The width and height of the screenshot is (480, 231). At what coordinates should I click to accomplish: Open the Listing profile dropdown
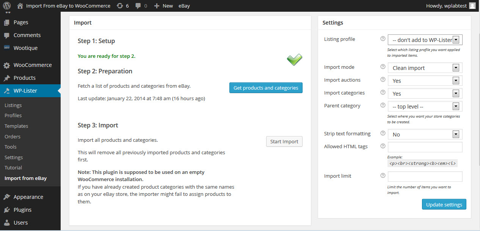click(x=425, y=40)
